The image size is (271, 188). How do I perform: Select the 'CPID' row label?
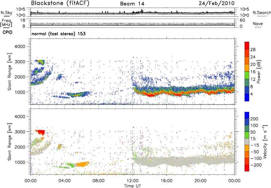[x=7, y=32]
